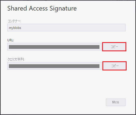Click the URL: label
This screenshot has width=136, height=115.
[10, 40]
